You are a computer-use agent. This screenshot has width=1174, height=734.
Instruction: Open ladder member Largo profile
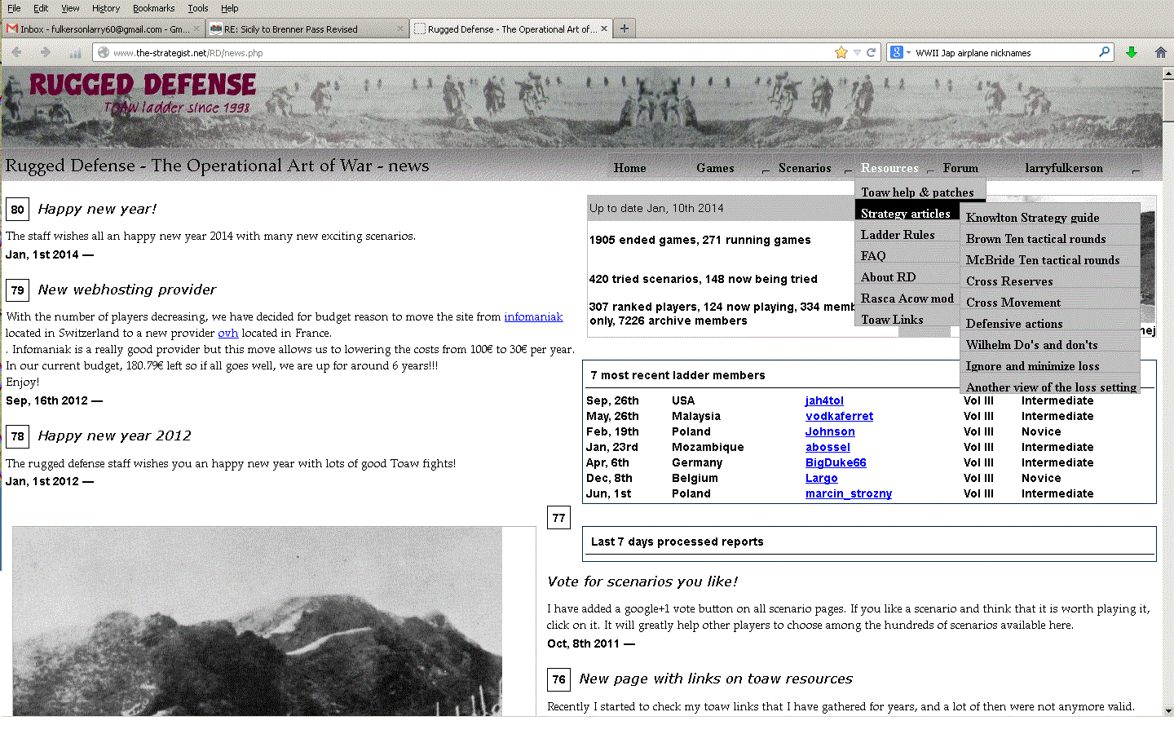822,478
